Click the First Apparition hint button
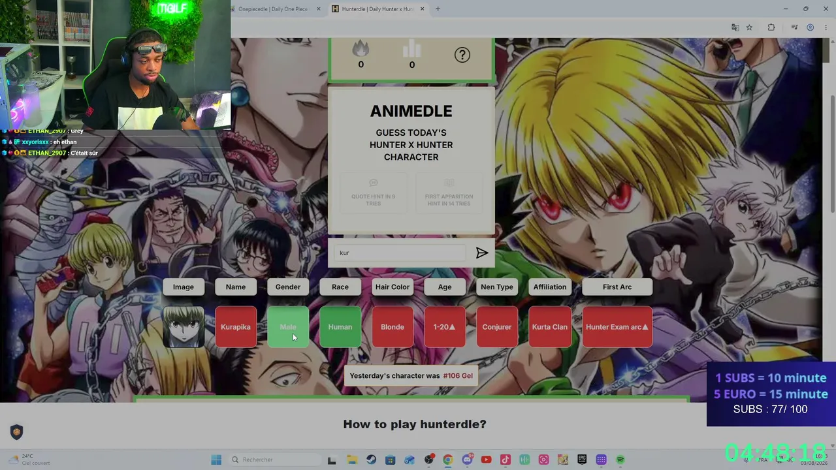The height and width of the screenshot is (470, 836). pyautogui.click(x=449, y=193)
